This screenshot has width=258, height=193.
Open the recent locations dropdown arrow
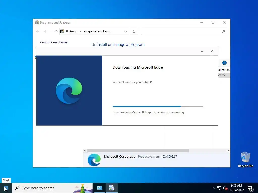point(51,31)
